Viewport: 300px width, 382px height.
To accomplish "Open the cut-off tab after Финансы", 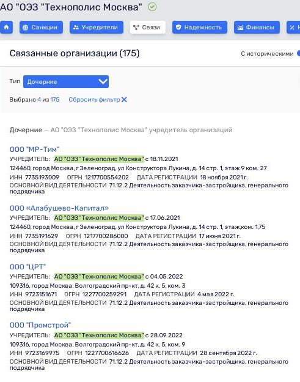I will tap(293, 28).
